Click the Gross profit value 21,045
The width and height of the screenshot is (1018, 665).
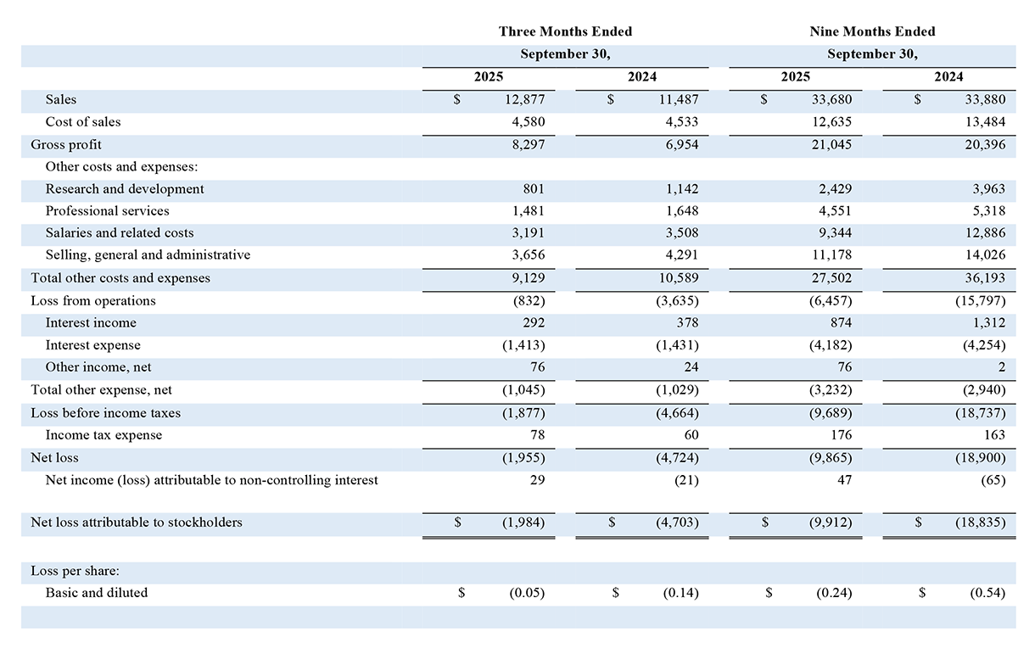point(831,144)
